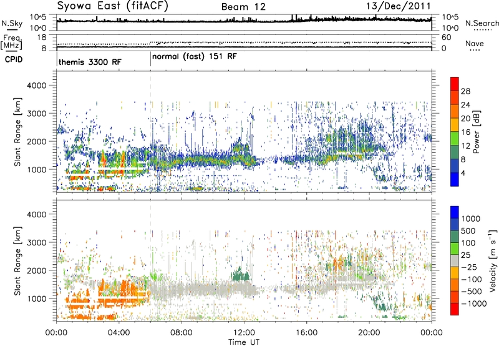Click the 12:00 time axis tick label
The height and width of the screenshot is (346, 499).
click(244, 333)
